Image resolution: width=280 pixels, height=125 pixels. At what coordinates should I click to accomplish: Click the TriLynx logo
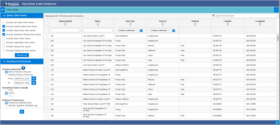[x=11, y=3]
